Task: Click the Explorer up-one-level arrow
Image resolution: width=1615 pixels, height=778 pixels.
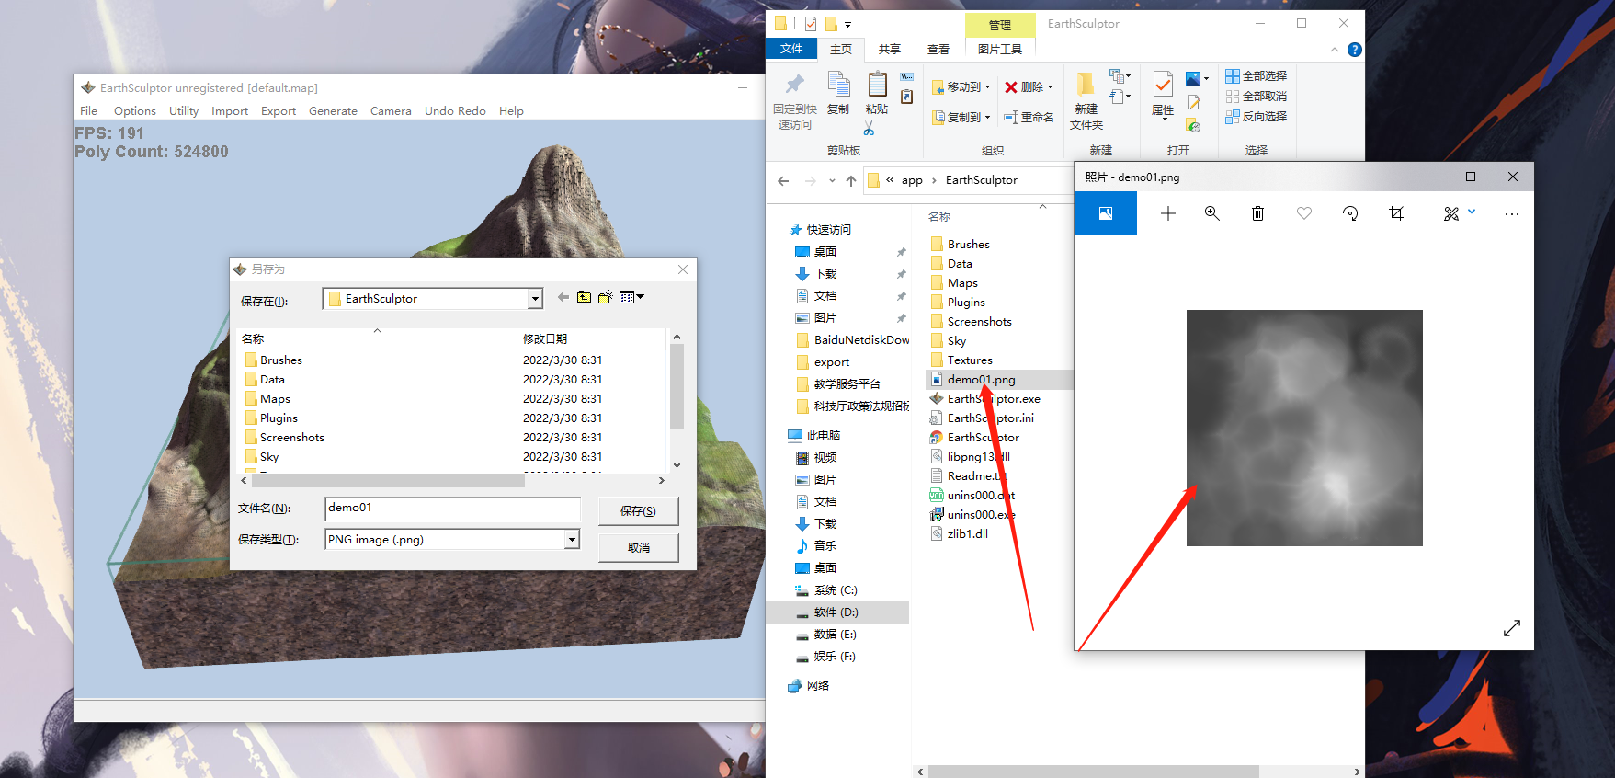Action: [x=851, y=180]
